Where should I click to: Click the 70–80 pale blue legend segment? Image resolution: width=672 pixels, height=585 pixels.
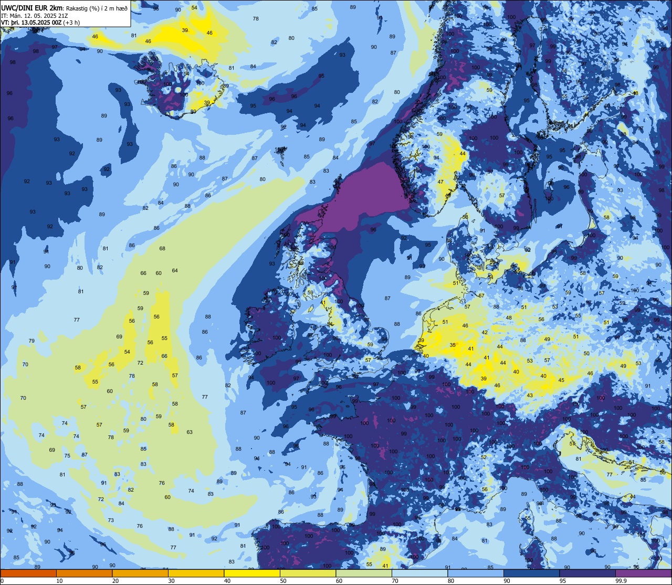coord(419,573)
